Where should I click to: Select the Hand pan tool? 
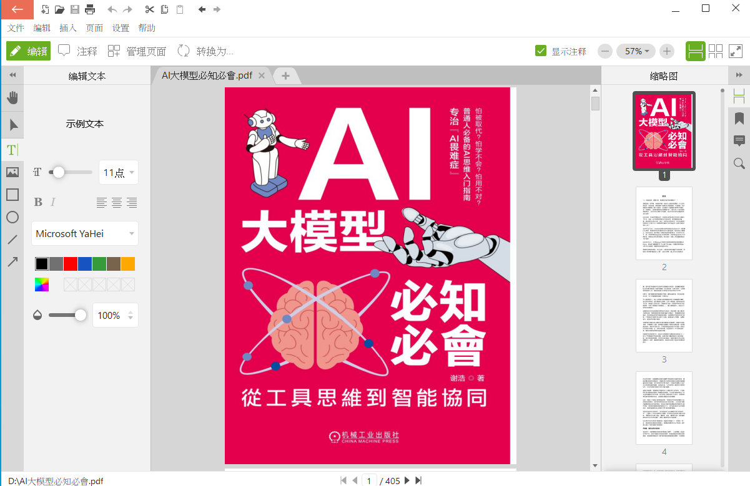12,98
